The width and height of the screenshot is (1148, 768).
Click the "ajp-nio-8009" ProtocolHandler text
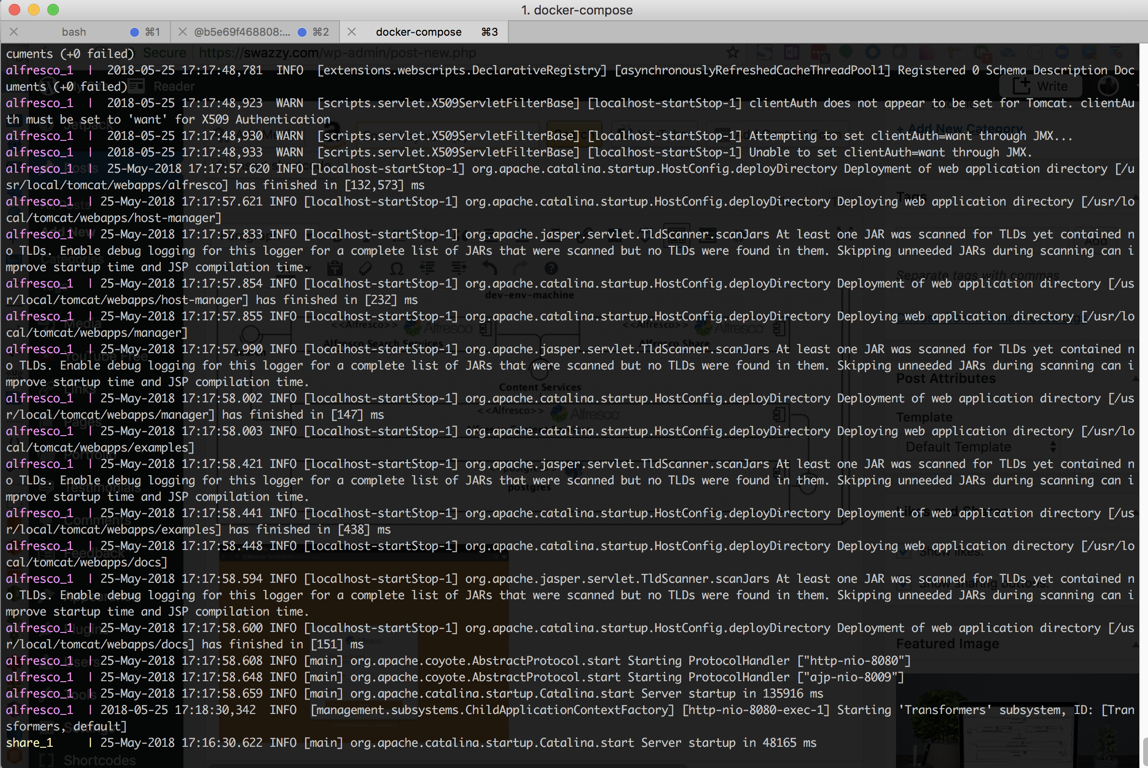point(850,677)
